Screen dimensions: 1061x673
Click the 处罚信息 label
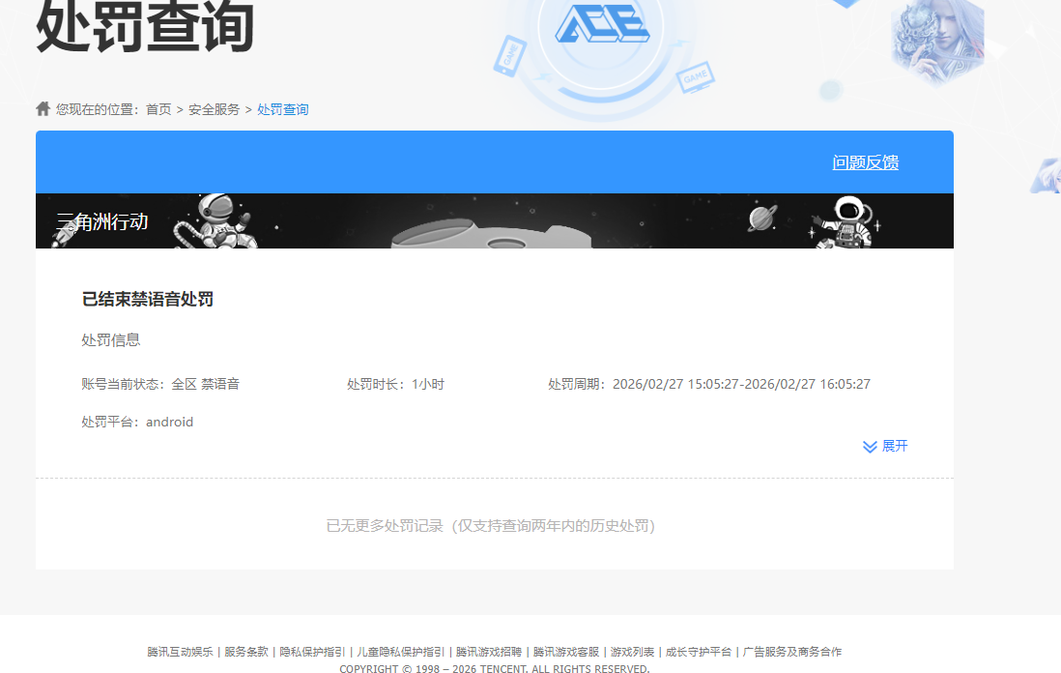[x=111, y=340]
